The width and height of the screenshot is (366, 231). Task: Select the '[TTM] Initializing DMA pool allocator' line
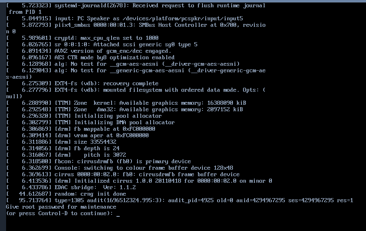pyautogui.click(x=90, y=122)
